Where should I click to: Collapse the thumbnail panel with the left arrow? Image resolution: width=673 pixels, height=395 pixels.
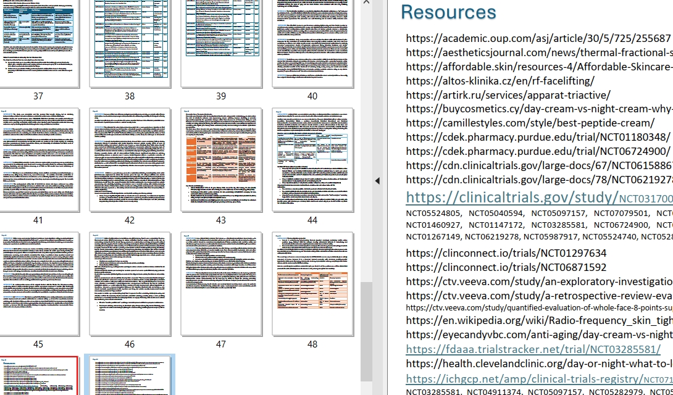click(377, 180)
